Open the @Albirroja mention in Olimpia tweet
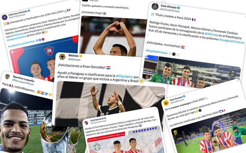Viewport: 246px width, 153px height. click(x=211, y=34)
